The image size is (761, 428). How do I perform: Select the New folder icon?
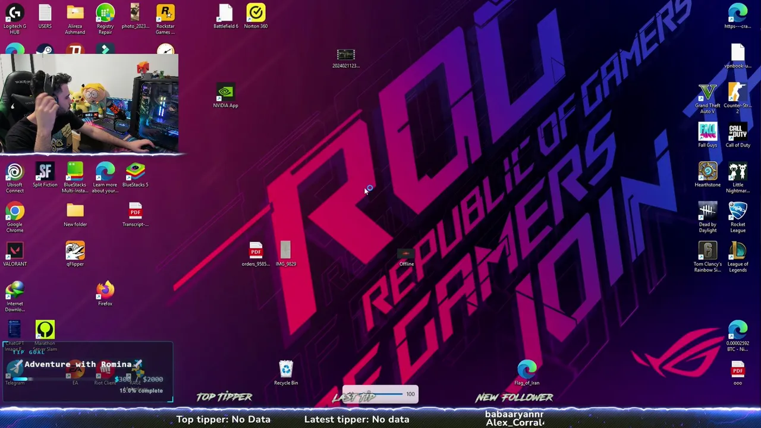(75, 215)
